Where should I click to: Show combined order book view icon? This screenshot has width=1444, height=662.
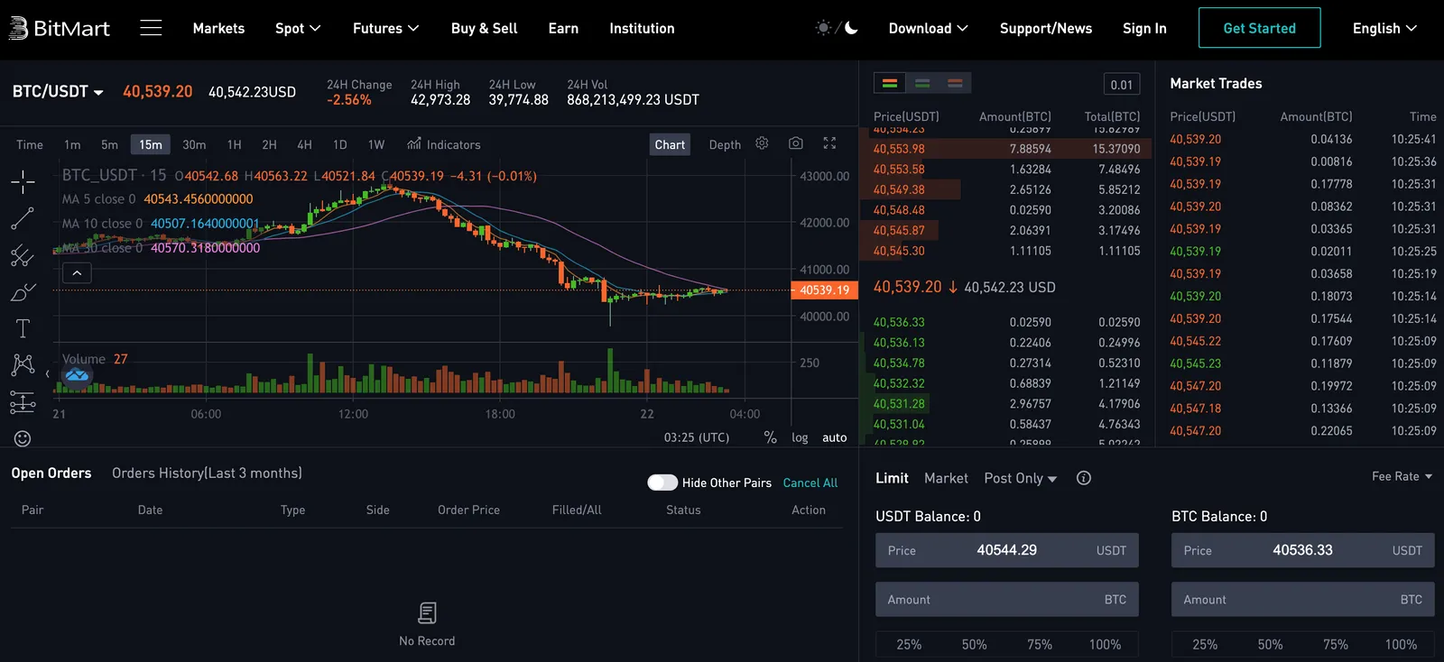tap(890, 83)
